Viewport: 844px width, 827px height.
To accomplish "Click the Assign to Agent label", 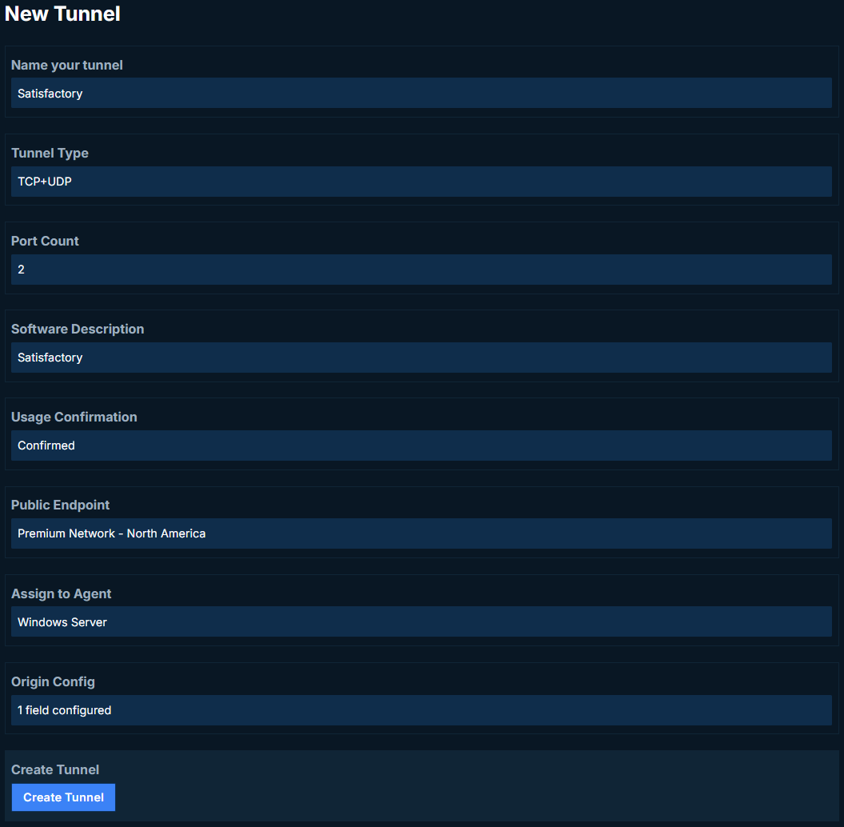I will click(61, 593).
